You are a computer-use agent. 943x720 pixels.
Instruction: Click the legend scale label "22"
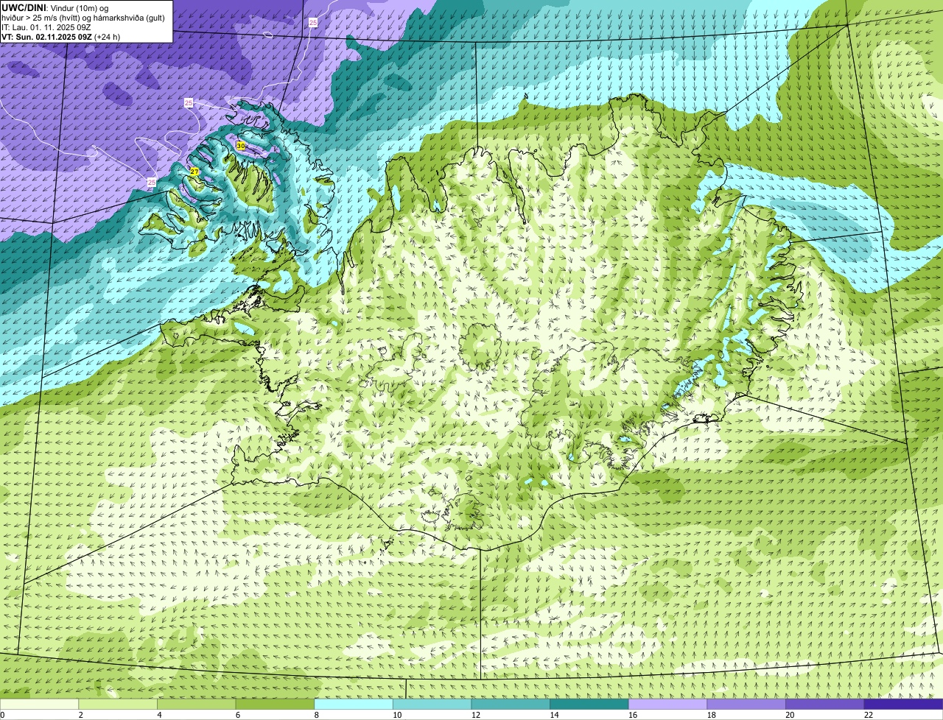pyautogui.click(x=869, y=715)
